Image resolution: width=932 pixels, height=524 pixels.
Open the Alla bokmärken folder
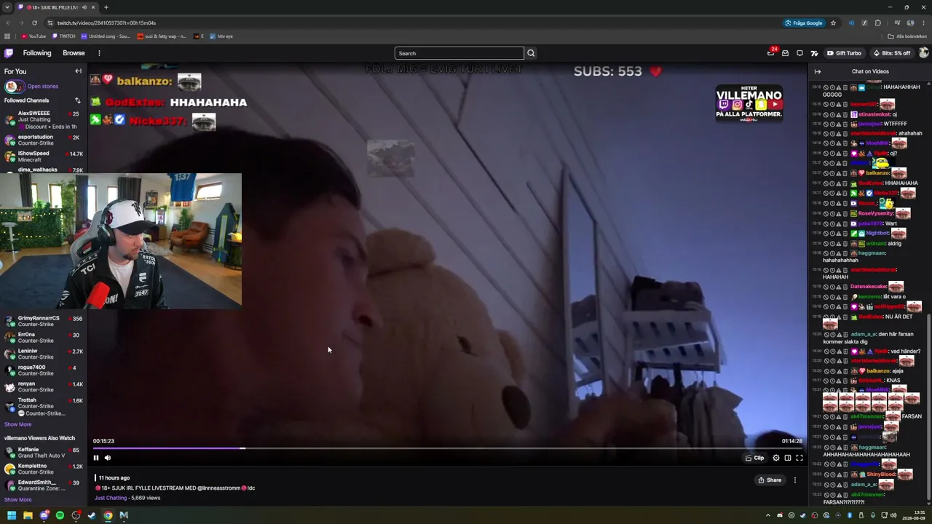[907, 36]
